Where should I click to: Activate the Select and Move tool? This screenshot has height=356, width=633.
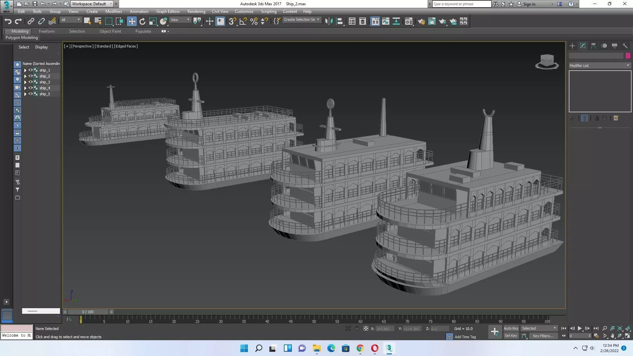(132, 21)
